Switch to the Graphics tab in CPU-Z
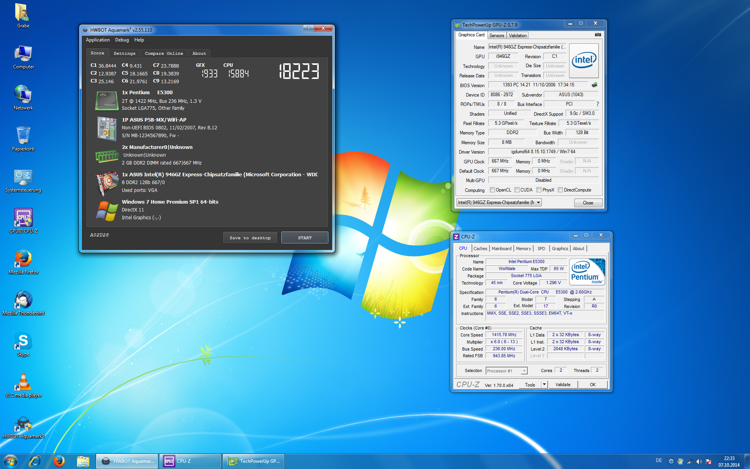The width and height of the screenshot is (750, 469). [560, 249]
